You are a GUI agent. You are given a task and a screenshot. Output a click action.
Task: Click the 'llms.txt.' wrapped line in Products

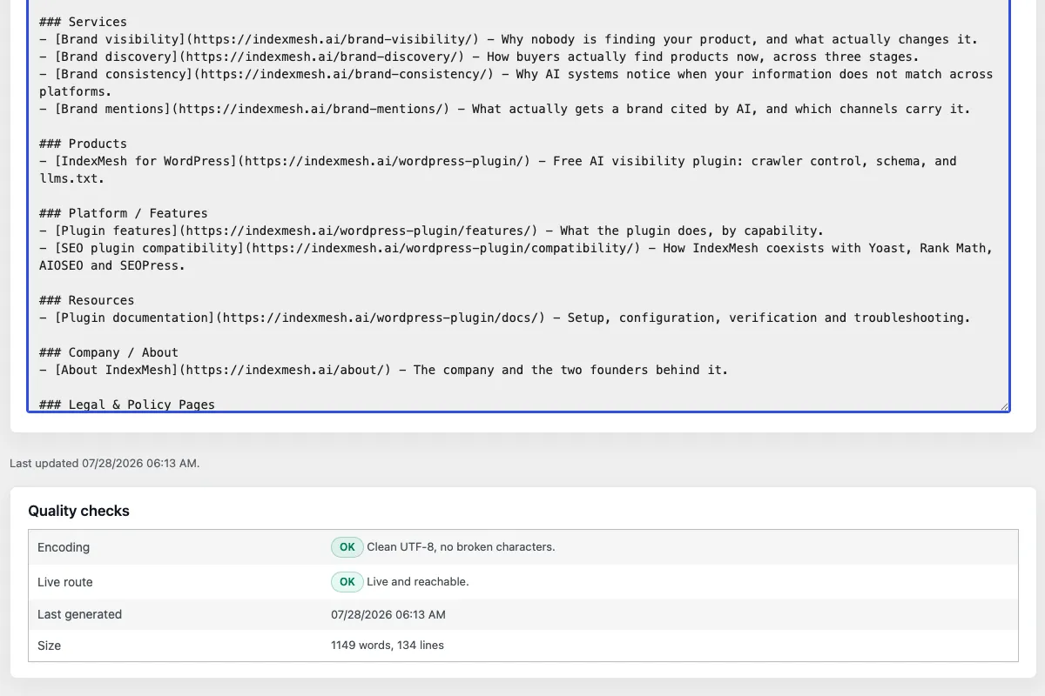point(71,178)
